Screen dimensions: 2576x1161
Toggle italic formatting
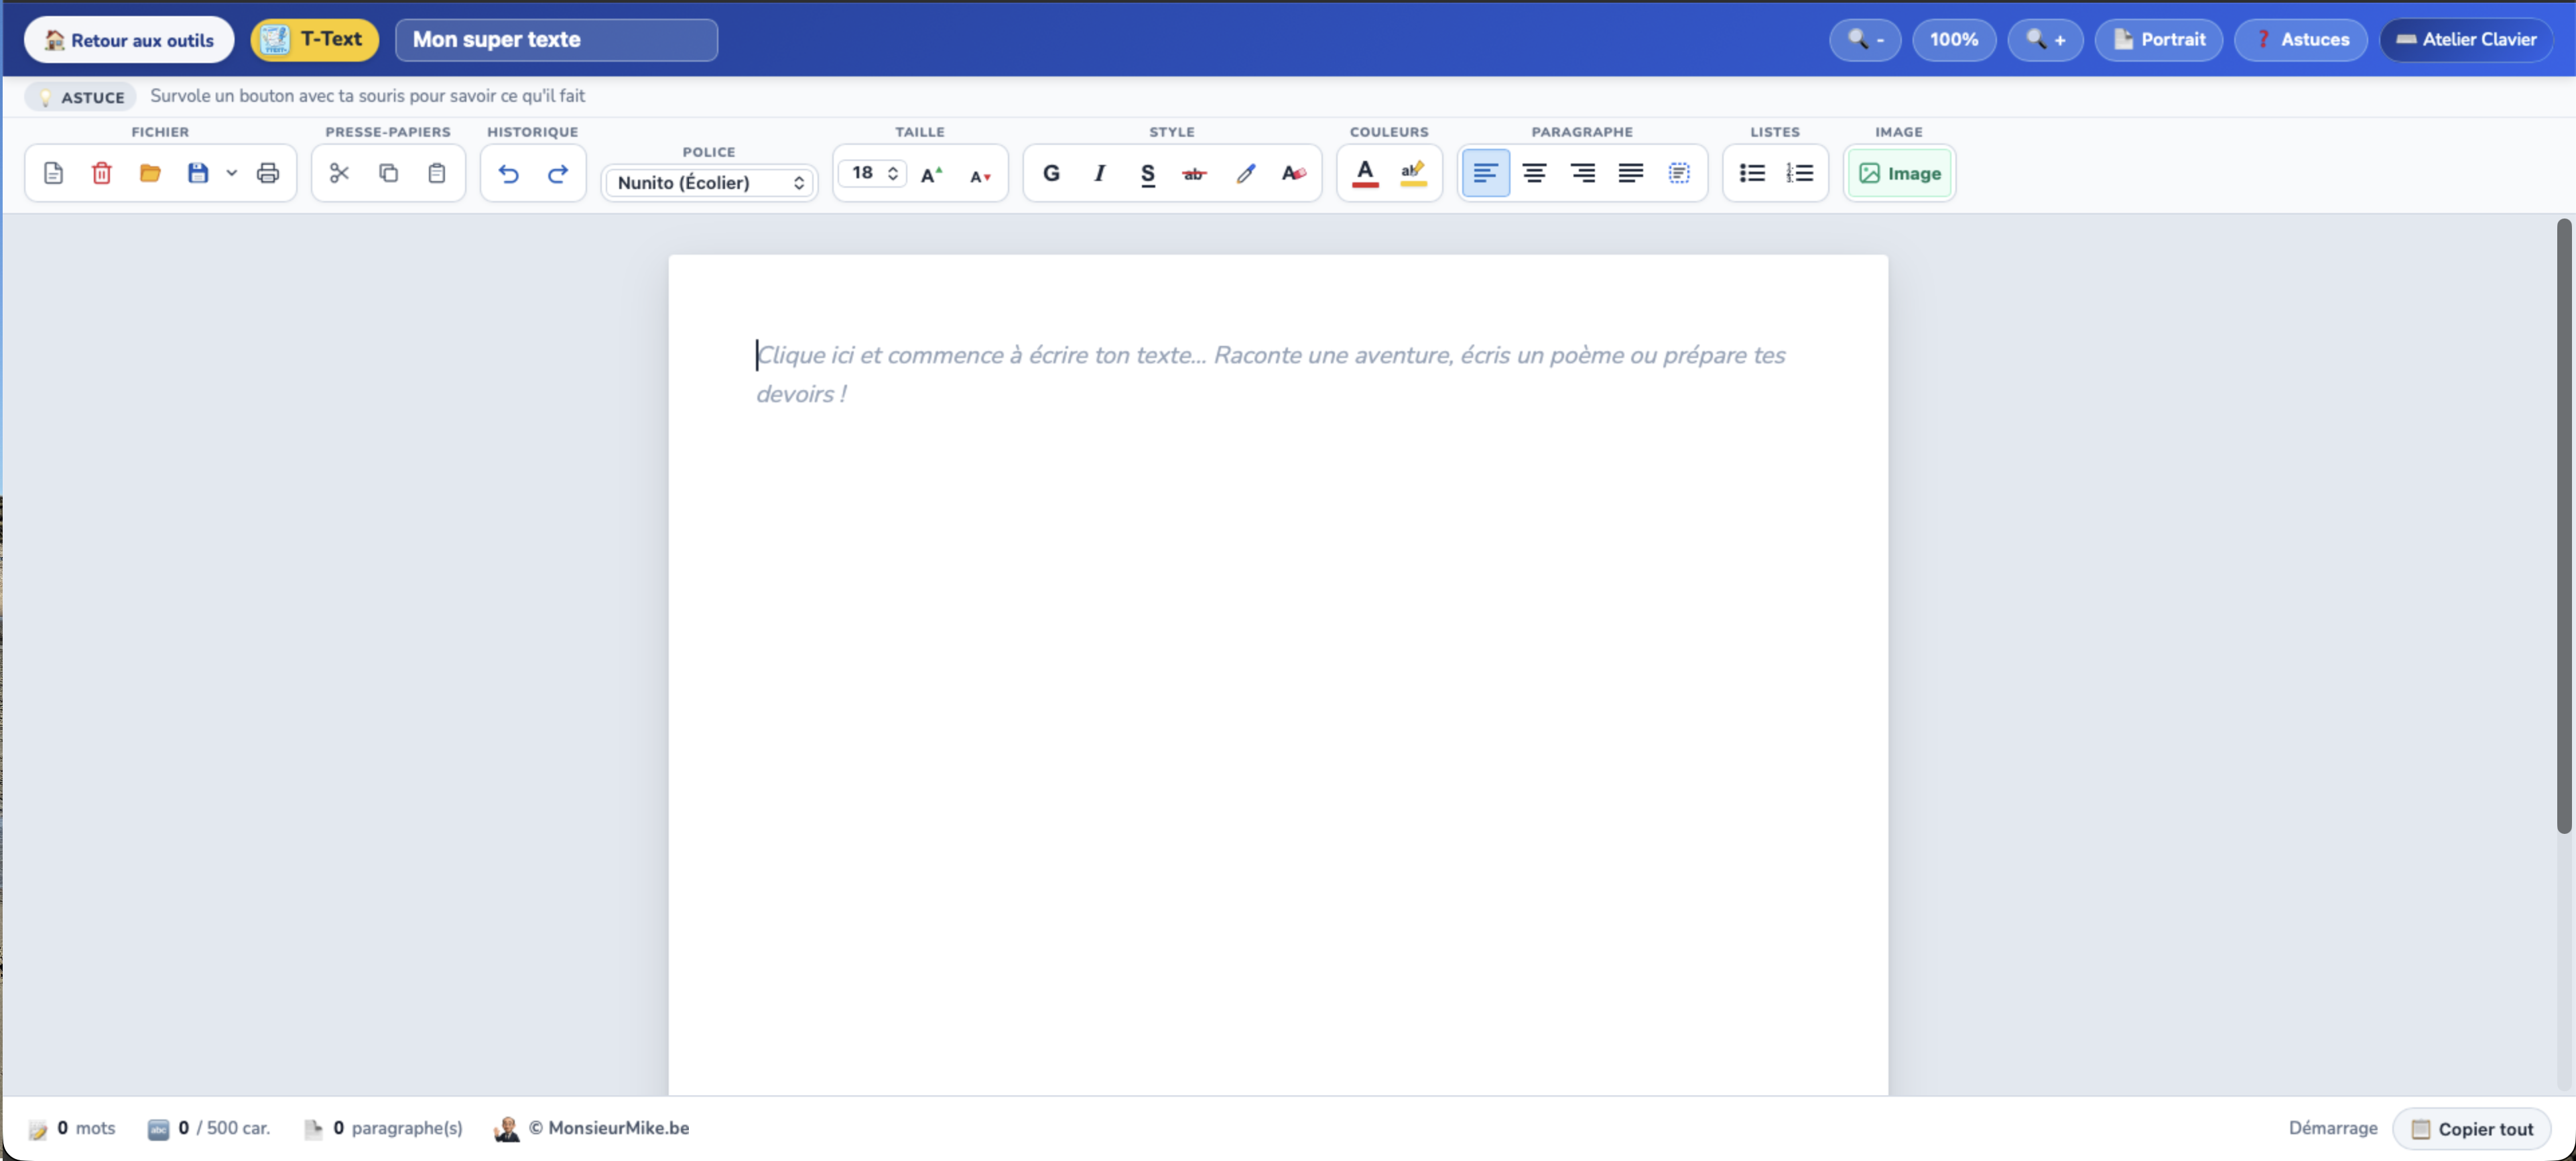[x=1099, y=173]
